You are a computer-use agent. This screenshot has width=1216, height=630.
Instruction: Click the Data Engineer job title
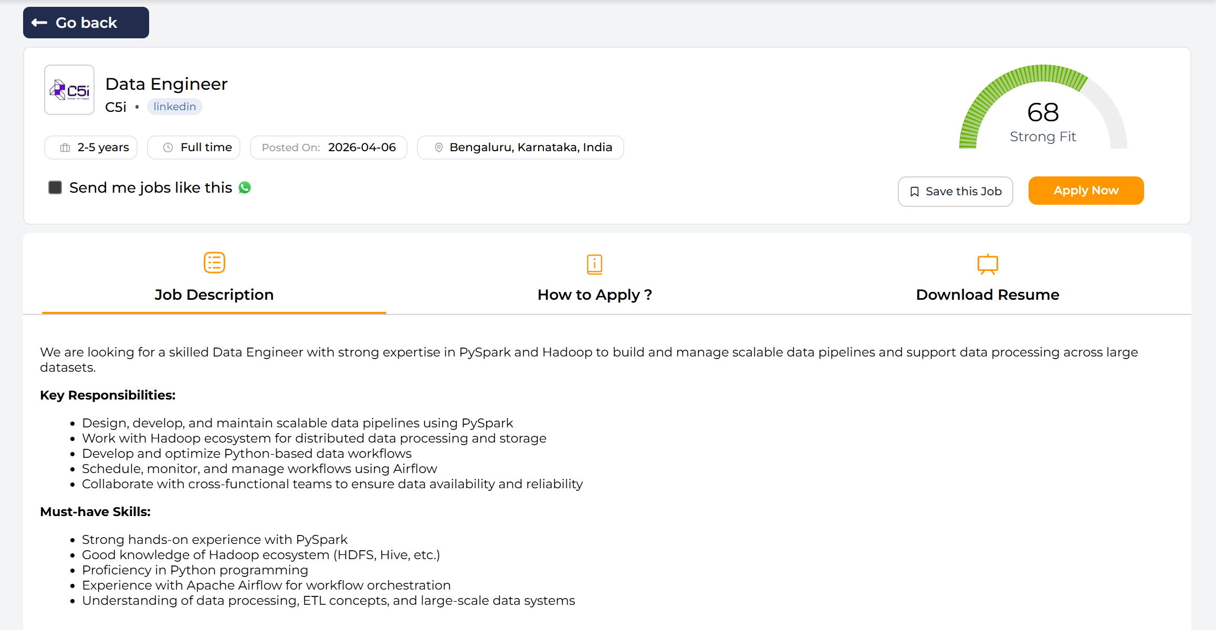166,84
